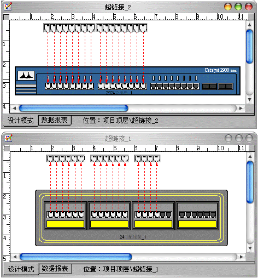The image size is (258, 278).
Task: Click scroll down arrow in 超链接_2 window
Action: click(x=249, y=100)
